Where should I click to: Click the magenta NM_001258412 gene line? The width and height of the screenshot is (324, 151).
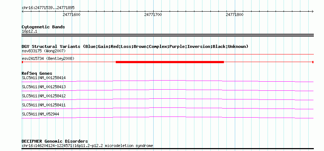(x=167, y=99)
